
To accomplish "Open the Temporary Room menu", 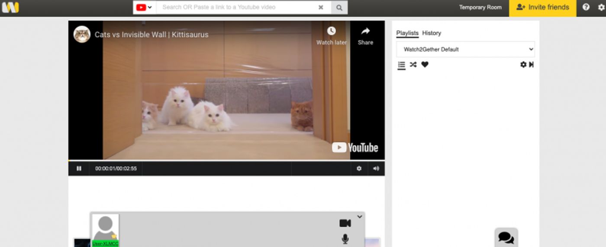I will (x=480, y=7).
